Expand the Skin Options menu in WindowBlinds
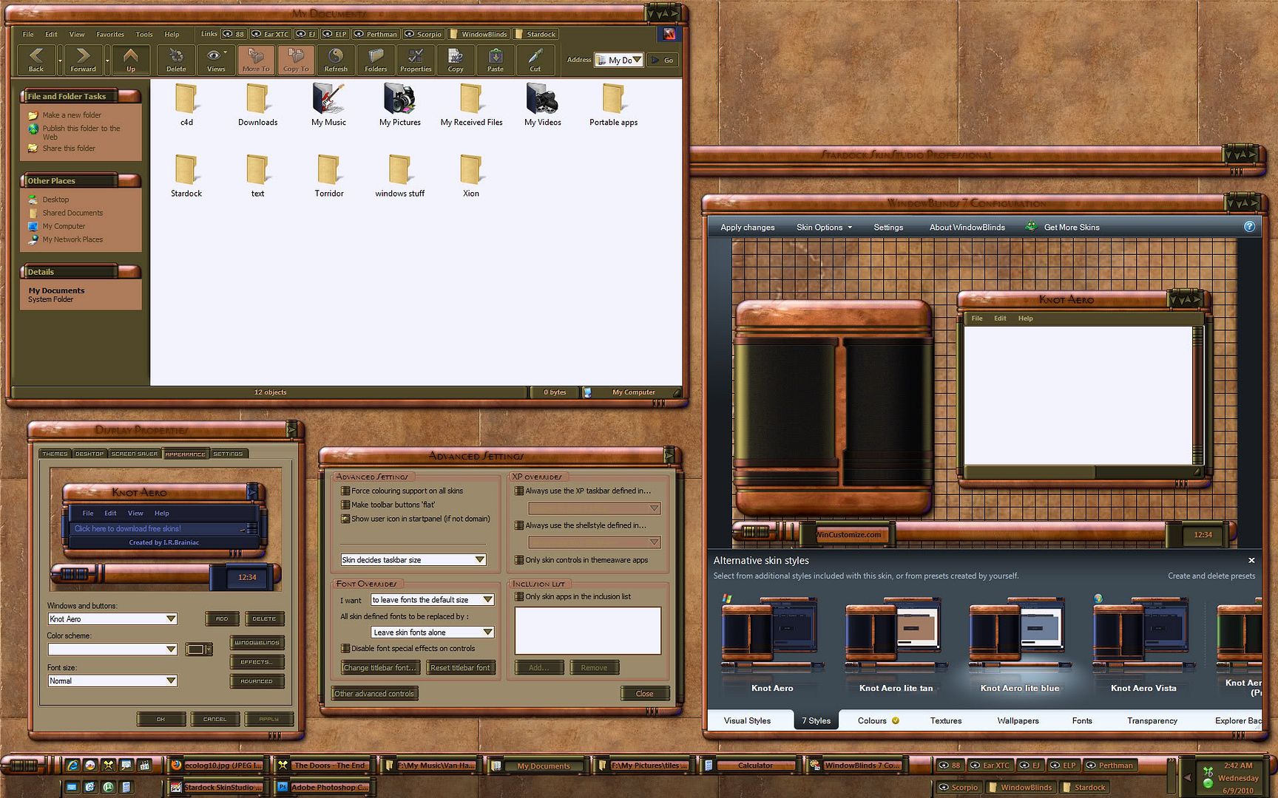This screenshot has height=798, width=1278. tap(824, 228)
